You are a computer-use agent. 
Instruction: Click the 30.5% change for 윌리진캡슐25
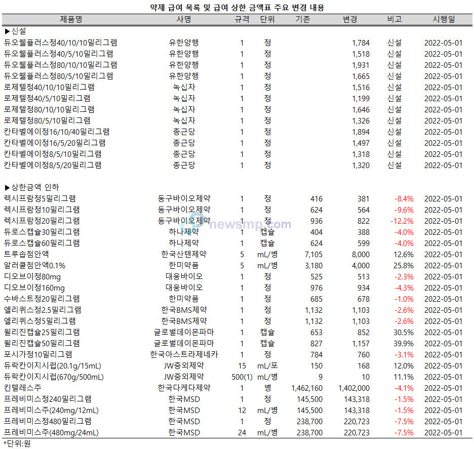coord(404,333)
